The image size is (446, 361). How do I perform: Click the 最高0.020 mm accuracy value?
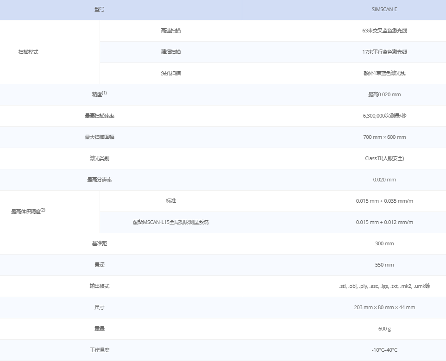point(384,94)
